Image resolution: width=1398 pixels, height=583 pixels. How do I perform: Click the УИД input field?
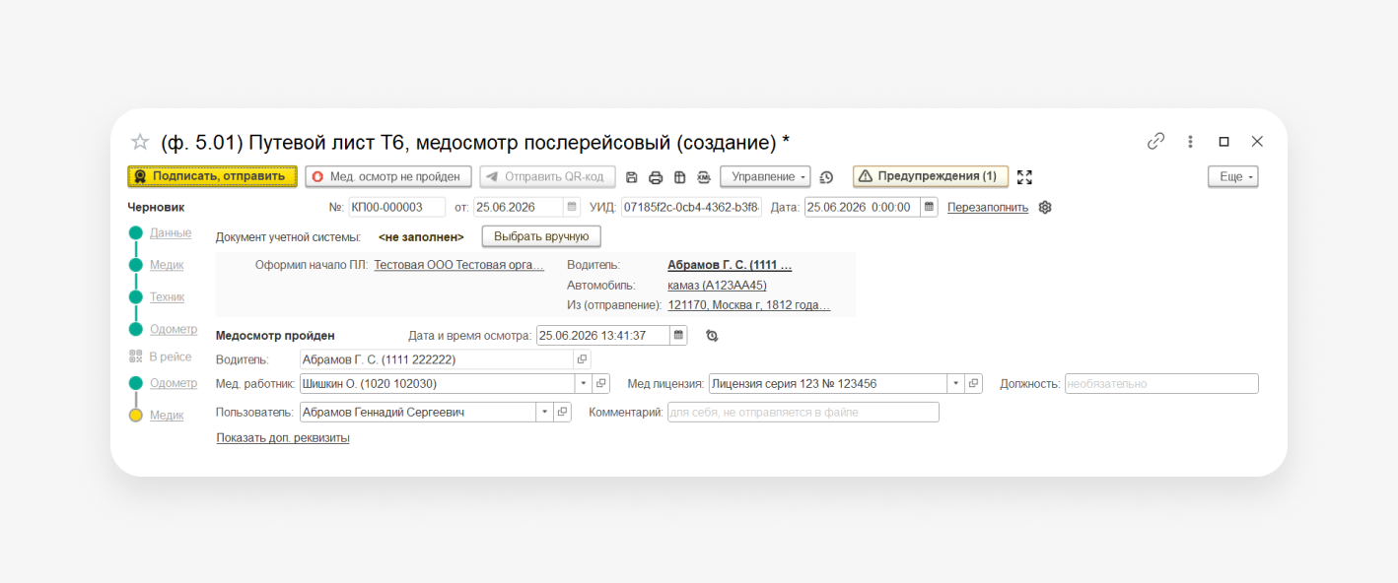click(692, 207)
